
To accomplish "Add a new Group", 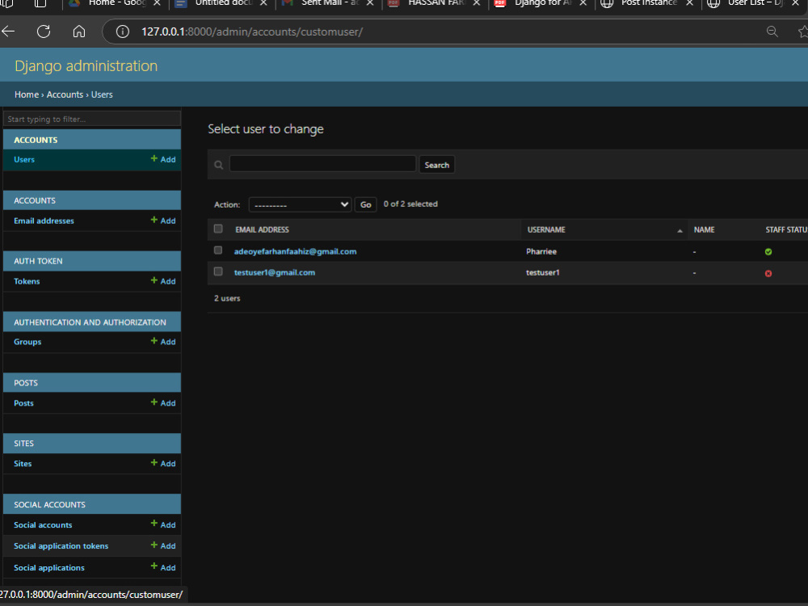I will [163, 342].
